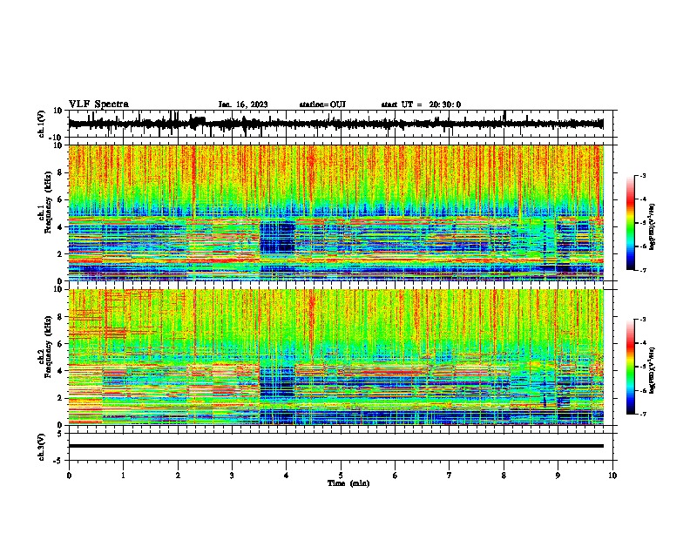The width and height of the screenshot is (690, 533).
Task: Click the "-7" tick on ch.2 color bar
Action: click(x=643, y=415)
